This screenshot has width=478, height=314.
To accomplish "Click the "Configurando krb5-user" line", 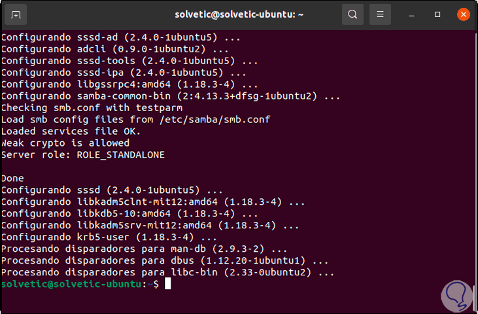I will point(108,237).
